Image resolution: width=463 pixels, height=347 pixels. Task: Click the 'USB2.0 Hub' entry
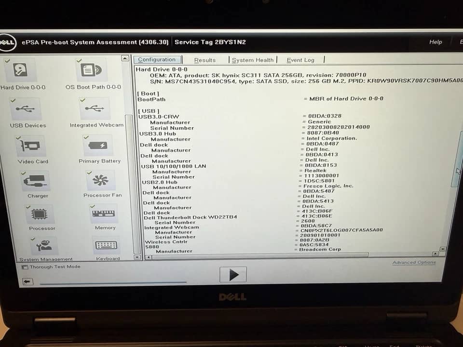(x=160, y=182)
